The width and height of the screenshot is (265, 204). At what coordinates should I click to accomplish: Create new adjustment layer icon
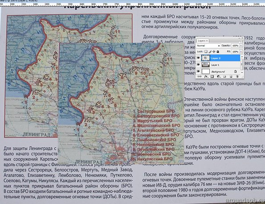tap(219, 77)
